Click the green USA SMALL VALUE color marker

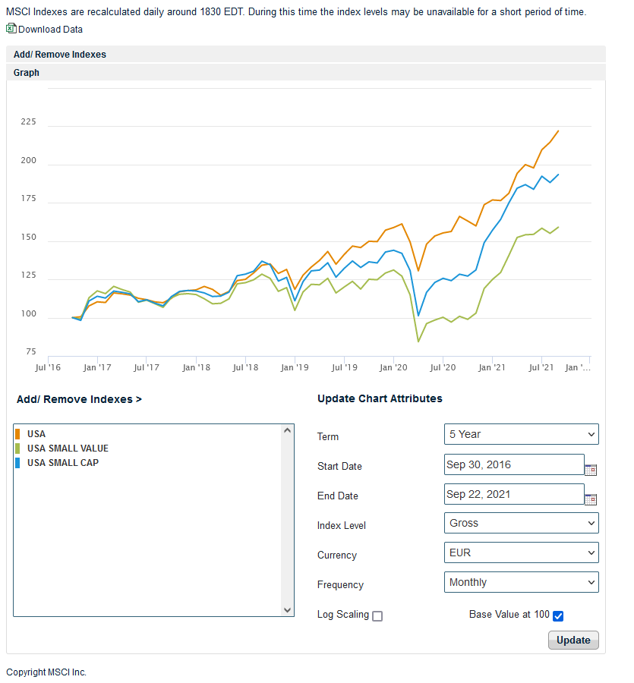pyautogui.click(x=17, y=449)
